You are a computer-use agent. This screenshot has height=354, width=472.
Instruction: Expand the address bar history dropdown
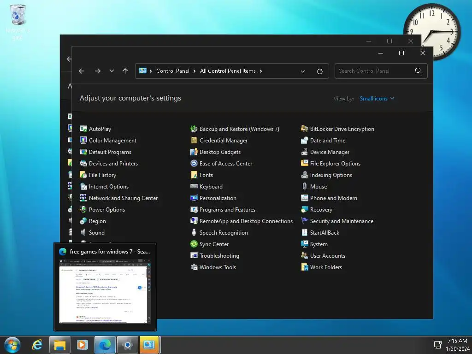click(x=302, y=71)
